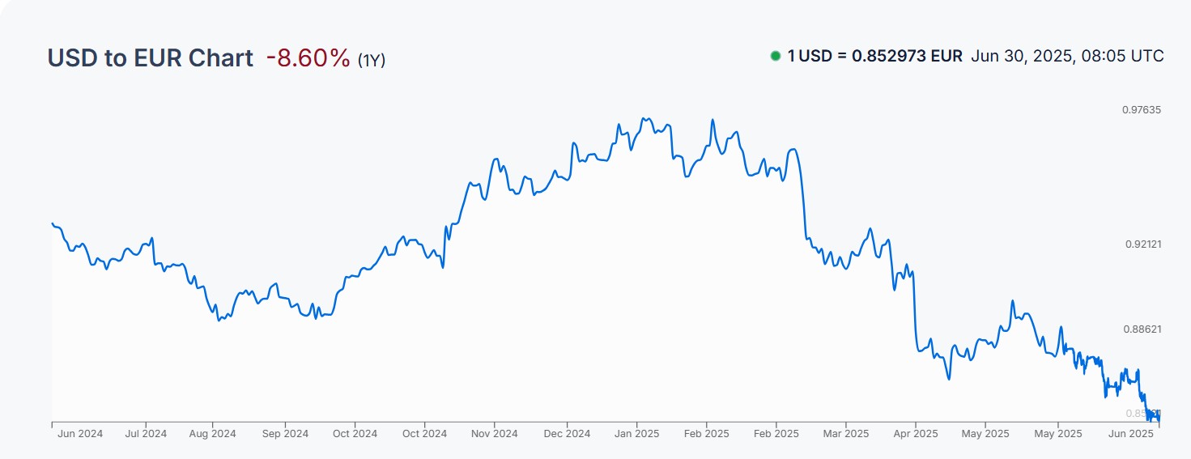
Task: Click the 0.88621 y-axis label
Action: pyautogui.click(x=1142, y=329)
